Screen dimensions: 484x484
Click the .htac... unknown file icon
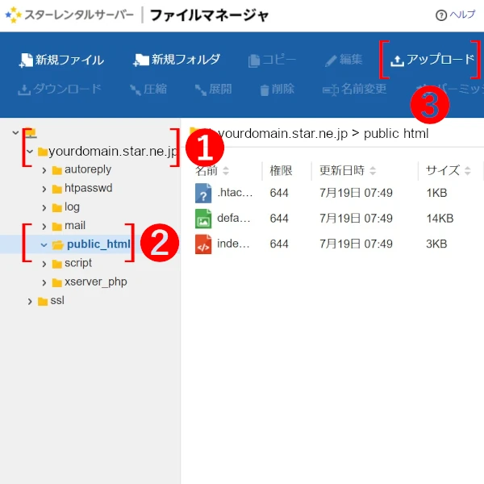(x=203, y=193)
